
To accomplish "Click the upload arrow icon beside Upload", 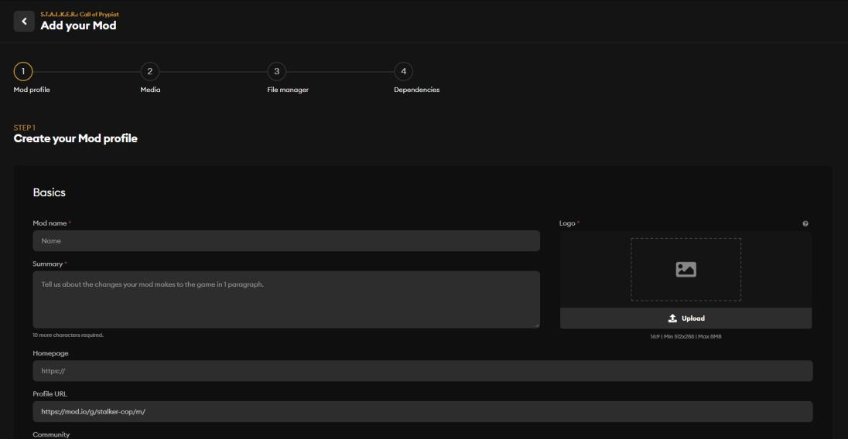I will (672, 318).
